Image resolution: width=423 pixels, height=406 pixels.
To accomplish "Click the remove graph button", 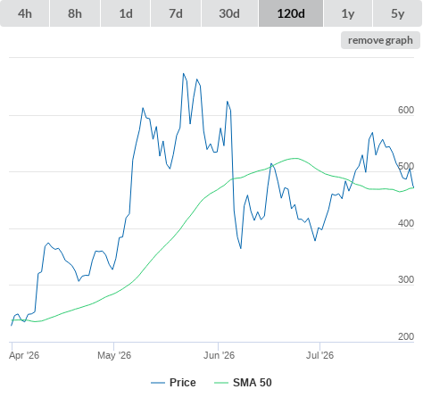I will pos(380,40).
